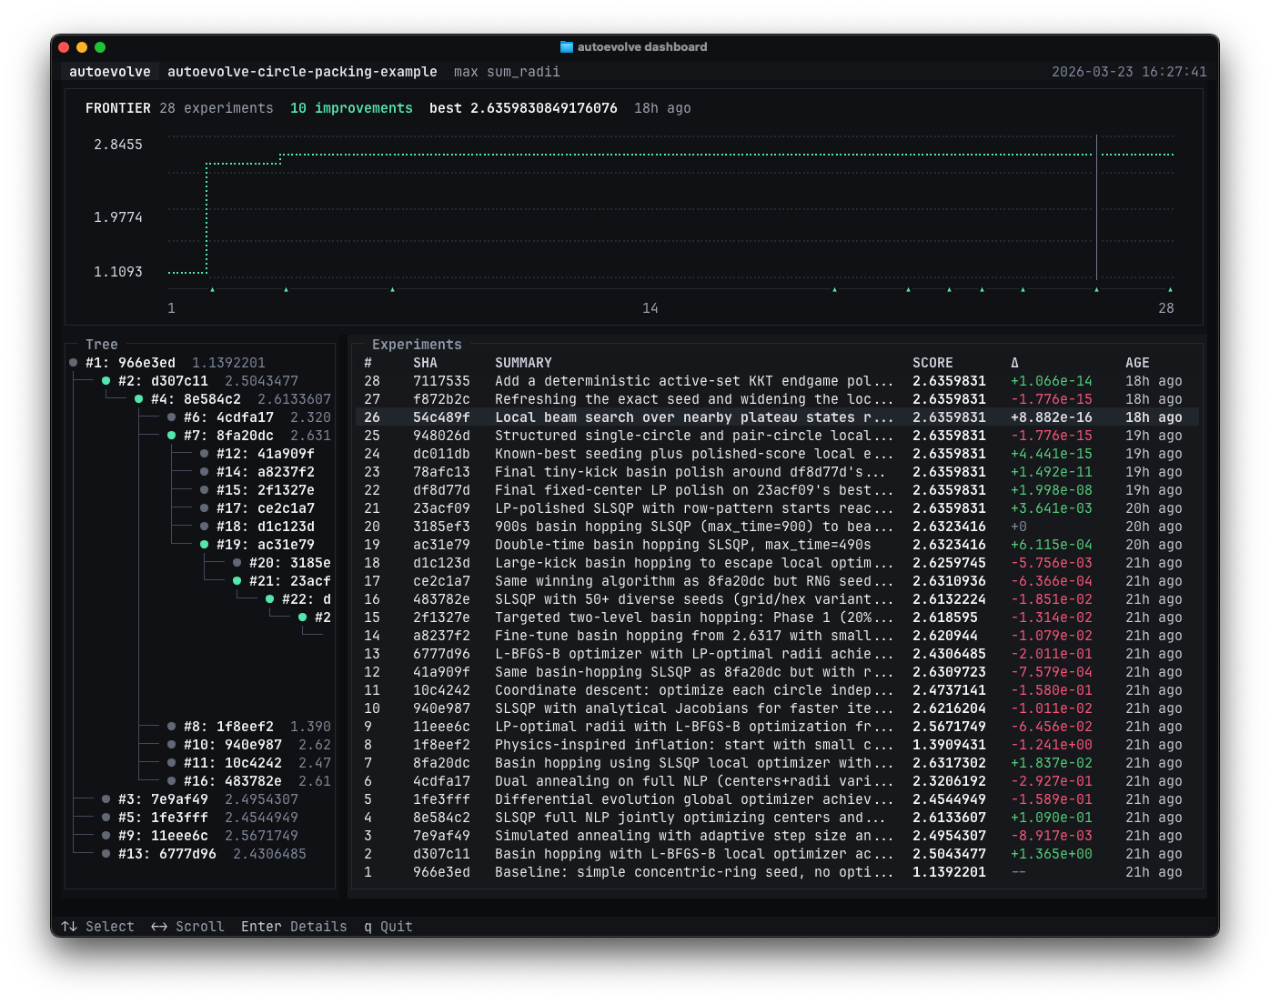Select tree node #21: 23acf
Screen dimensions: 1270x1004
(x=282, y=581)
